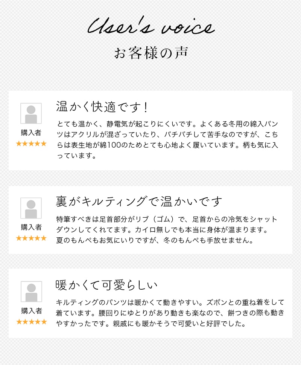
Task: Click the お客様の声 section title
Action: point(150,53)
